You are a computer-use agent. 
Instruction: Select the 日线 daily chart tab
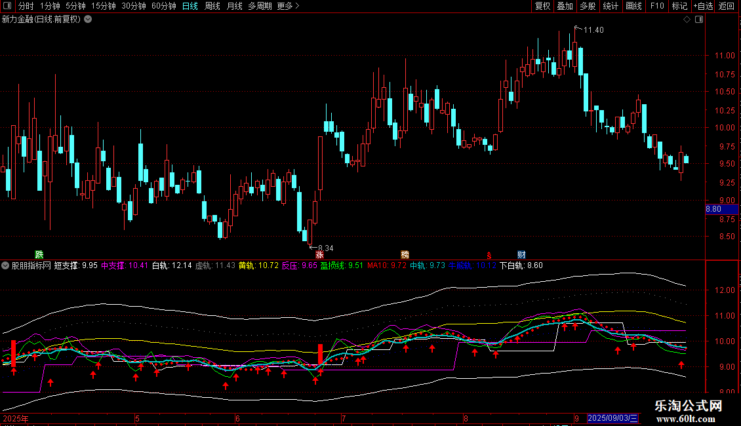(190, 6)
